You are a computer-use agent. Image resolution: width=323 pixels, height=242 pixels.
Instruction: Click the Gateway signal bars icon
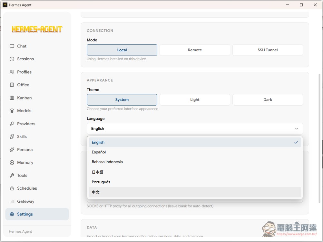pos(12,201)
